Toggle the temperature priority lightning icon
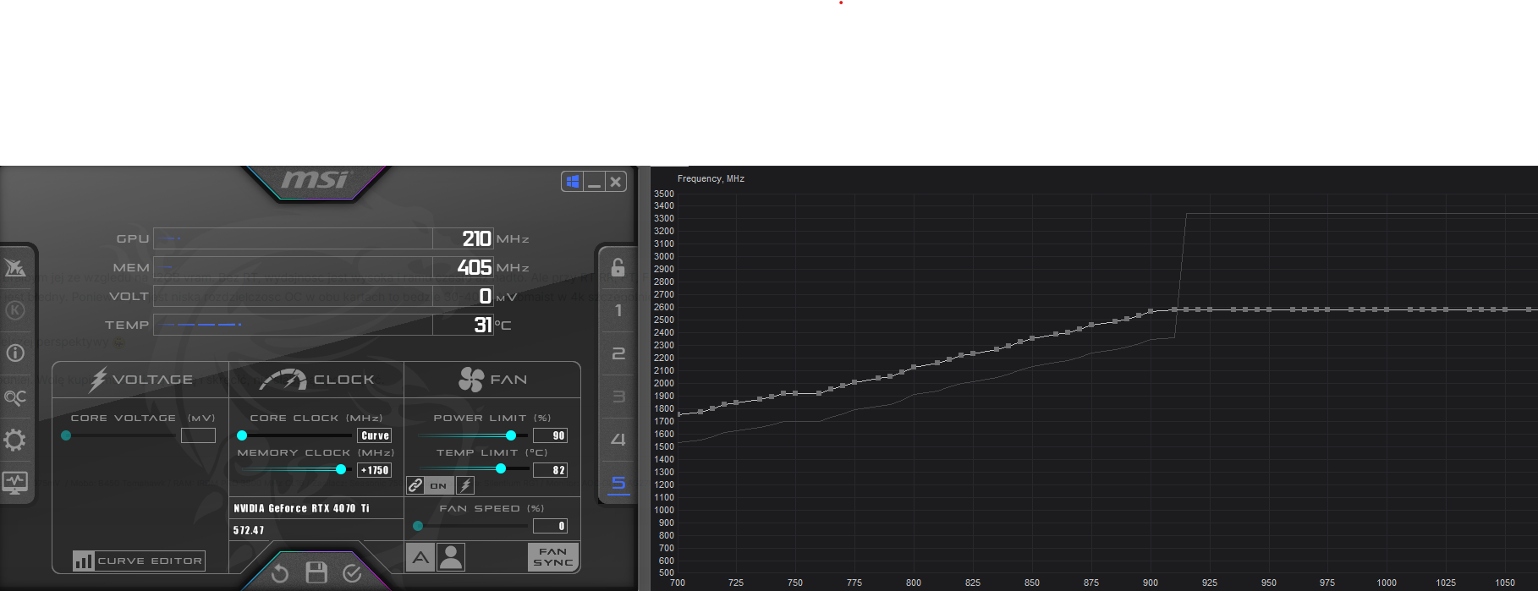 coord(465,485)
